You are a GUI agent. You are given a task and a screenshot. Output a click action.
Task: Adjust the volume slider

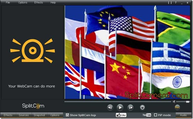(x=183, y=102)
